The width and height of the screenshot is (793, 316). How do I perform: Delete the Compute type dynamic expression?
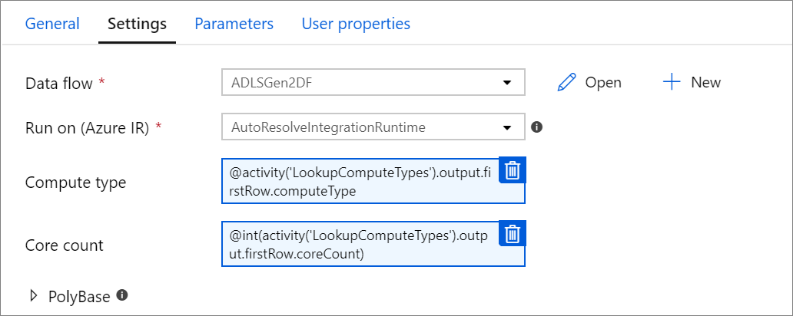click(513, 170)
